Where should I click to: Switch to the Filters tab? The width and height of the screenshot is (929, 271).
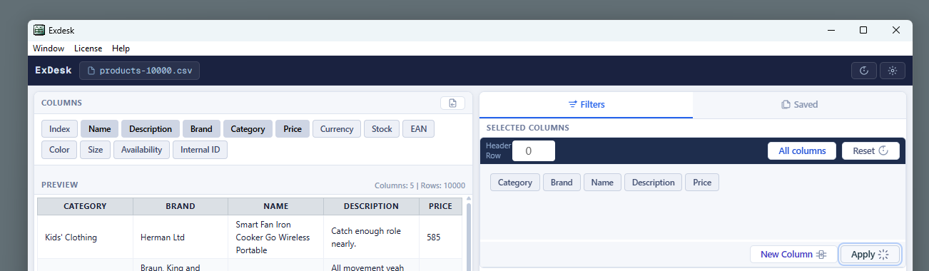(x=586, y=104)
